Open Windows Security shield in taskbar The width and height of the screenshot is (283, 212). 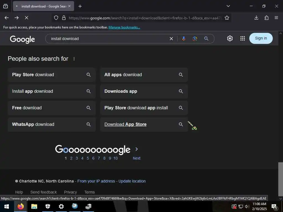(48, 206)
